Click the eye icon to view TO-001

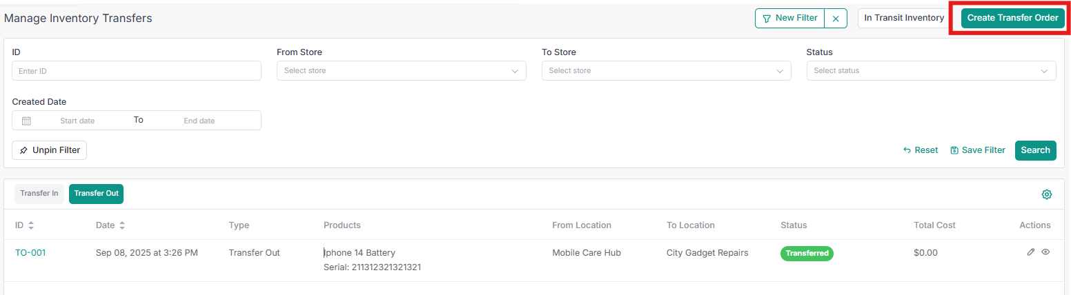tap(1045, 252)
